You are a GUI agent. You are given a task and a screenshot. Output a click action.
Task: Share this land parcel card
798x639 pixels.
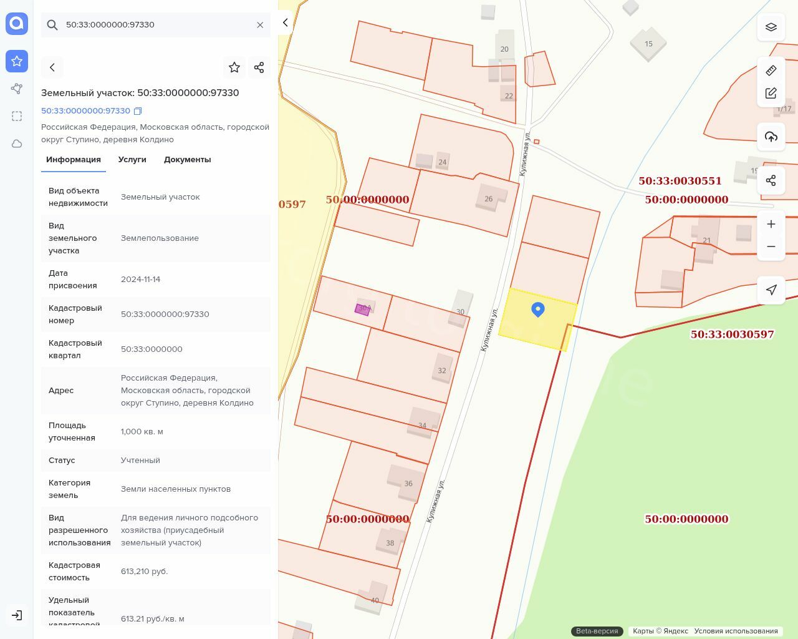(259, 67)
